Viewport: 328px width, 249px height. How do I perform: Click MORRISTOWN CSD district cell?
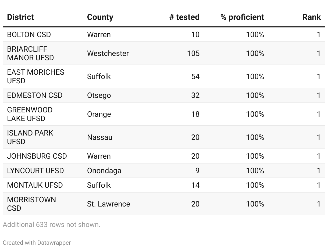31,204
